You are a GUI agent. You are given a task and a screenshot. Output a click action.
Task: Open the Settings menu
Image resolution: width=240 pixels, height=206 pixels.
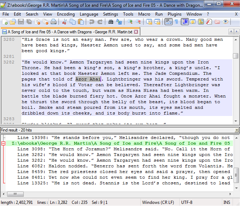[111, 14]
